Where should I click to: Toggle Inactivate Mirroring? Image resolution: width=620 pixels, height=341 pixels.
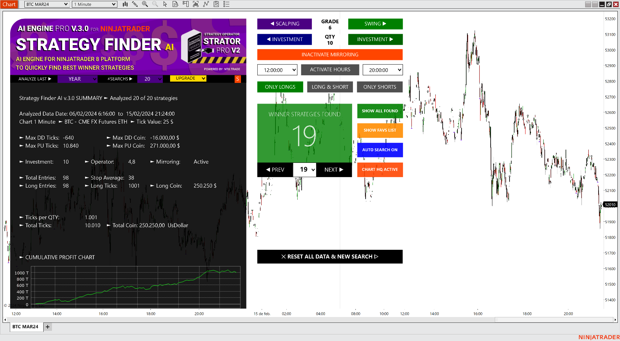click(330, 55)
